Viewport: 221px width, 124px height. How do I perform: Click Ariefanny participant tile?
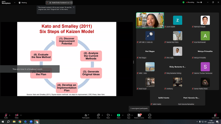click(177, 82)
